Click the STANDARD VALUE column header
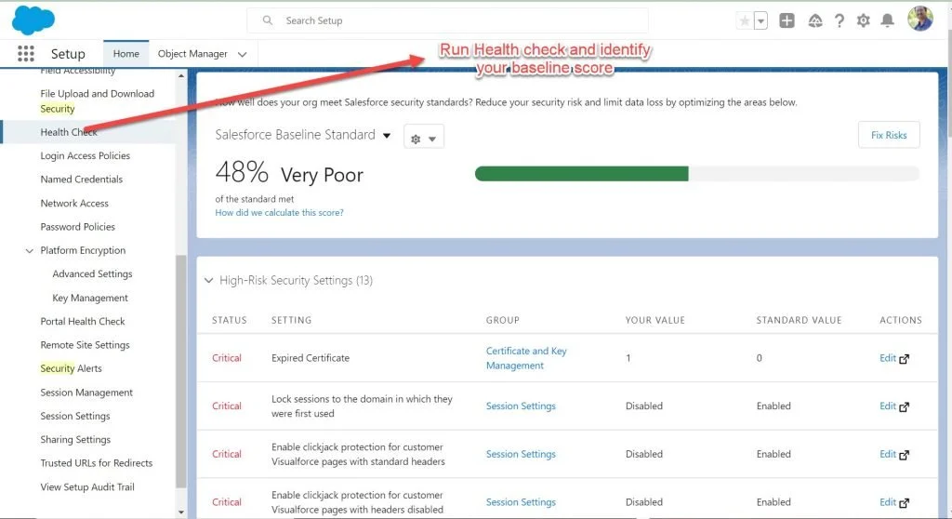This screenshot has height=519, width=952. [x=799, y=320]
